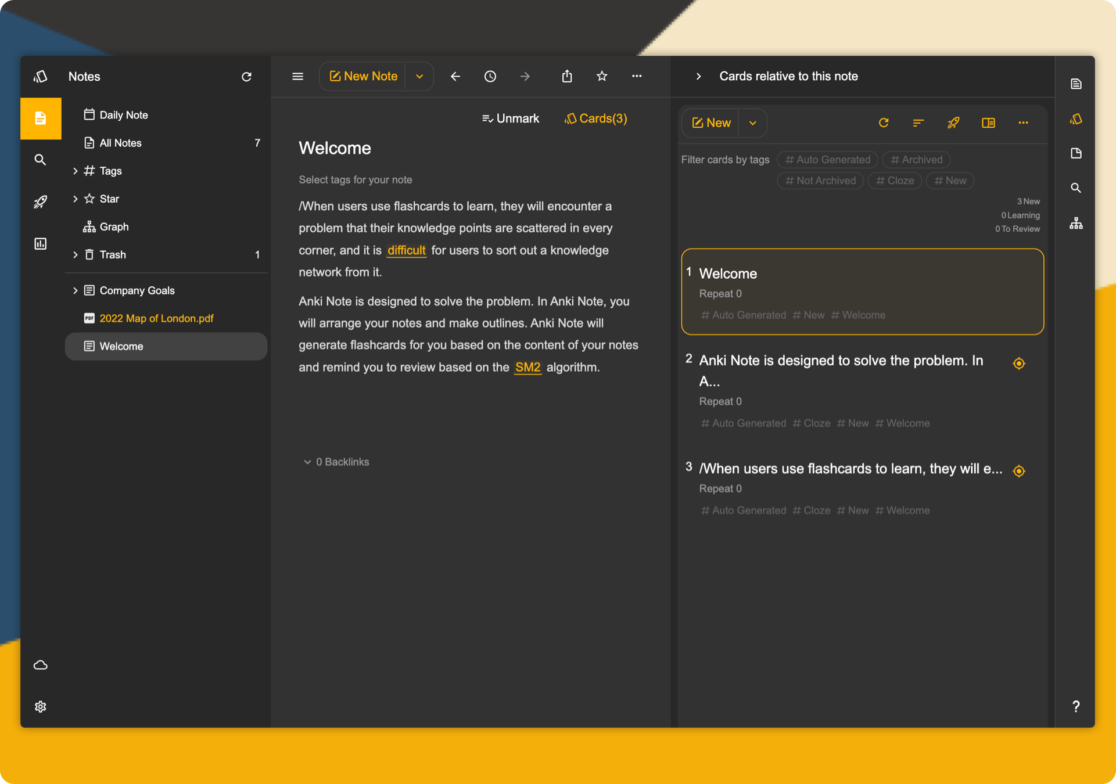The width and height of the screenshot is (1116, 784).
Task: Open 2022 Map of London.pdf
Action: [166, 318]
